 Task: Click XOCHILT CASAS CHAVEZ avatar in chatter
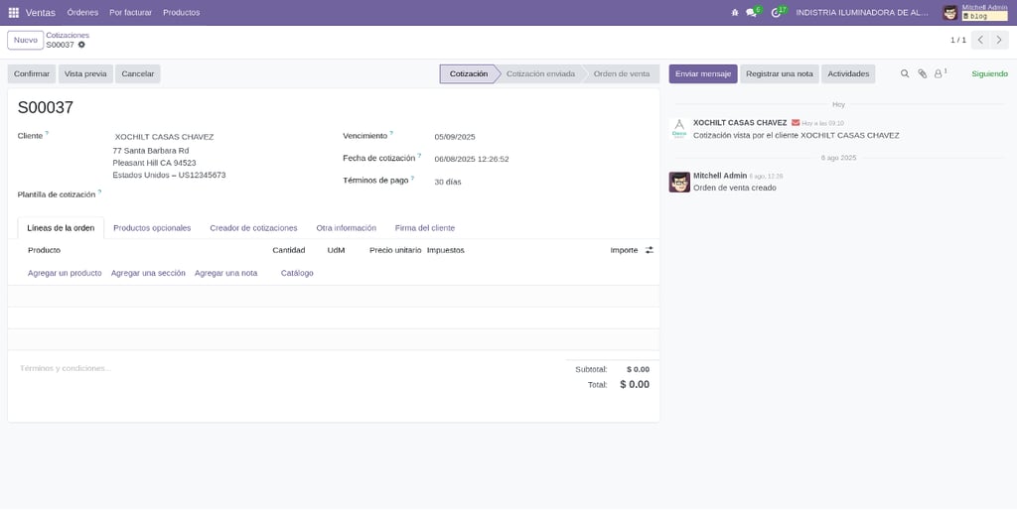point(679,128)
